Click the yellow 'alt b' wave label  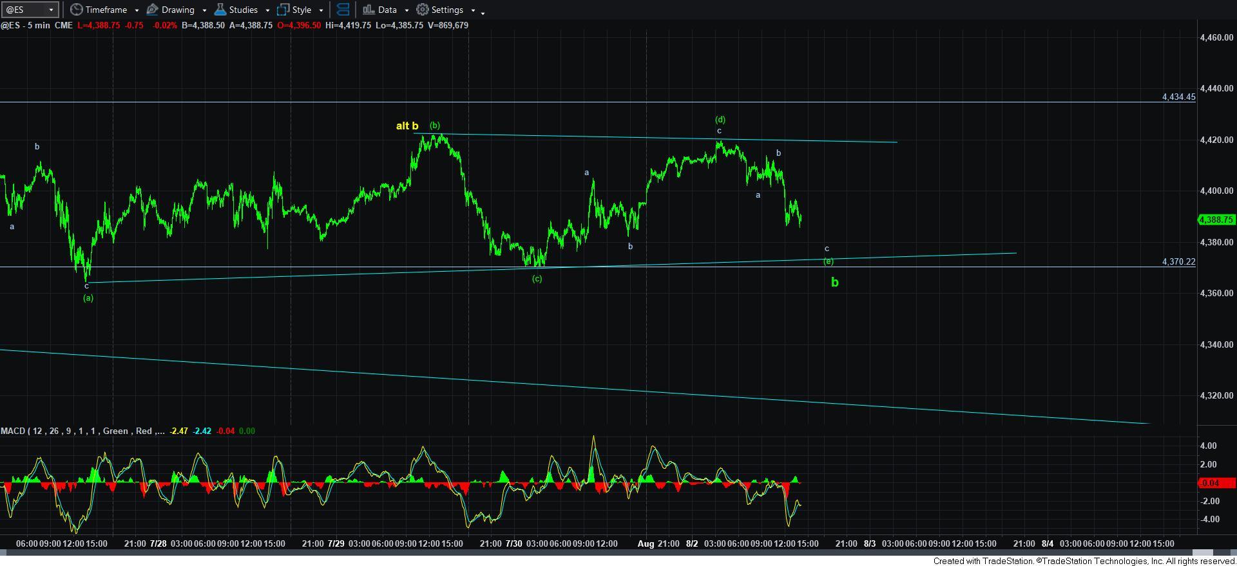pos(407,126)
